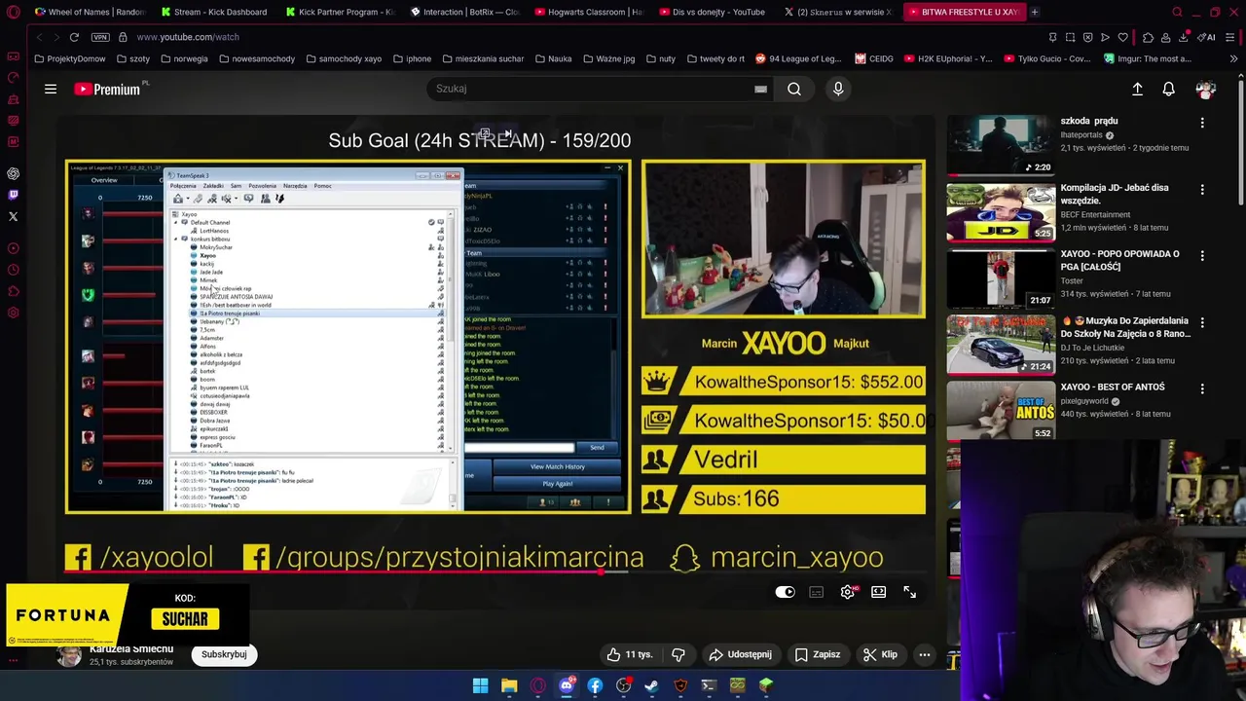Open 'XAYOO - POPO OPOWIADA O PGA' thumbnail

(1000, 277)
